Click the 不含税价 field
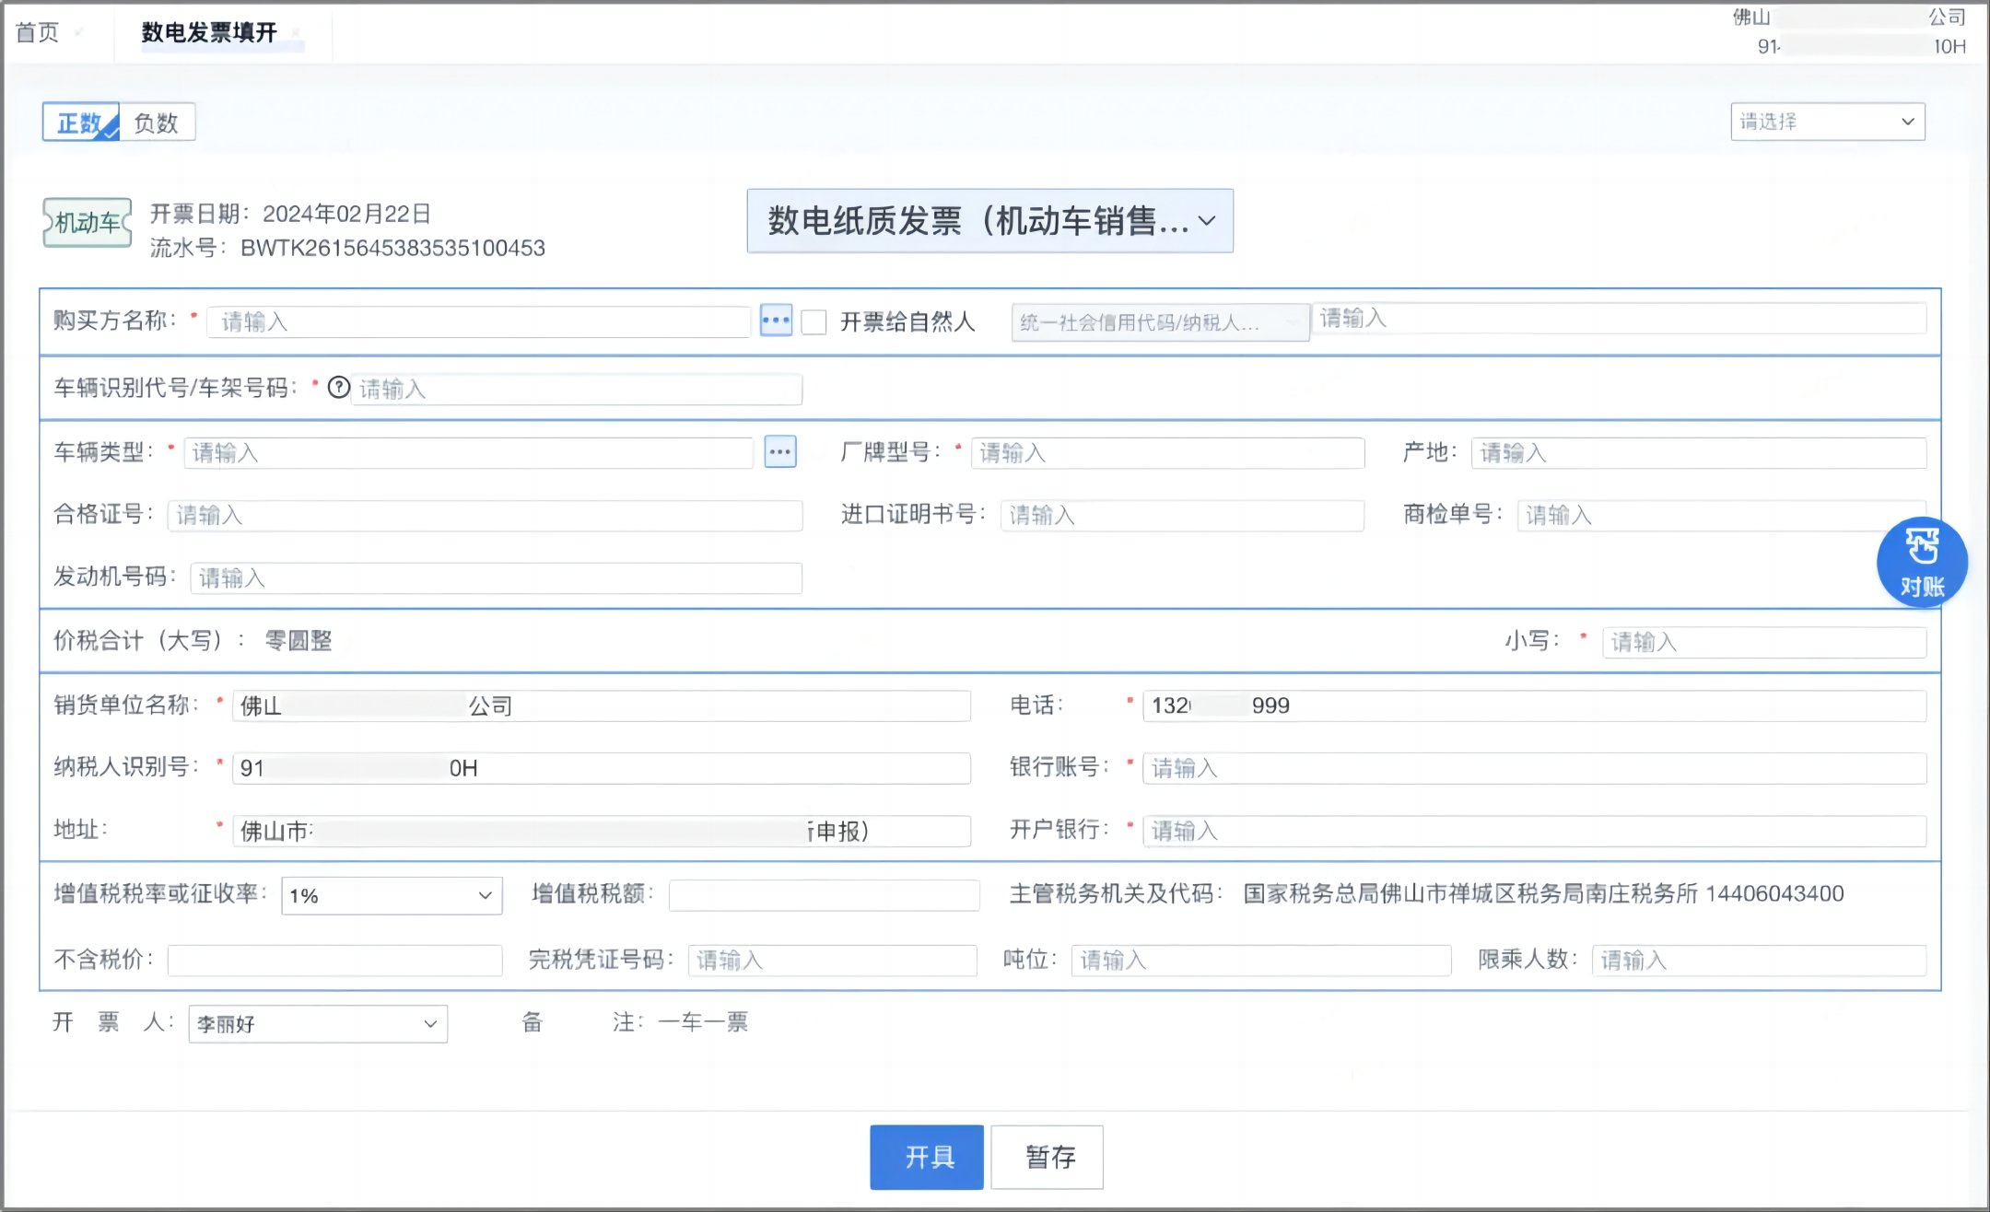 point(335,961)
